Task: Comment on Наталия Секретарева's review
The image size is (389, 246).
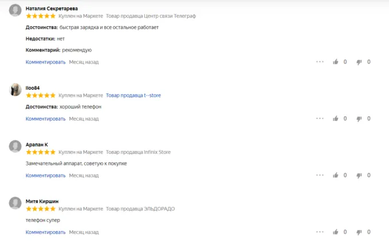Action: [x=46, y=62]
